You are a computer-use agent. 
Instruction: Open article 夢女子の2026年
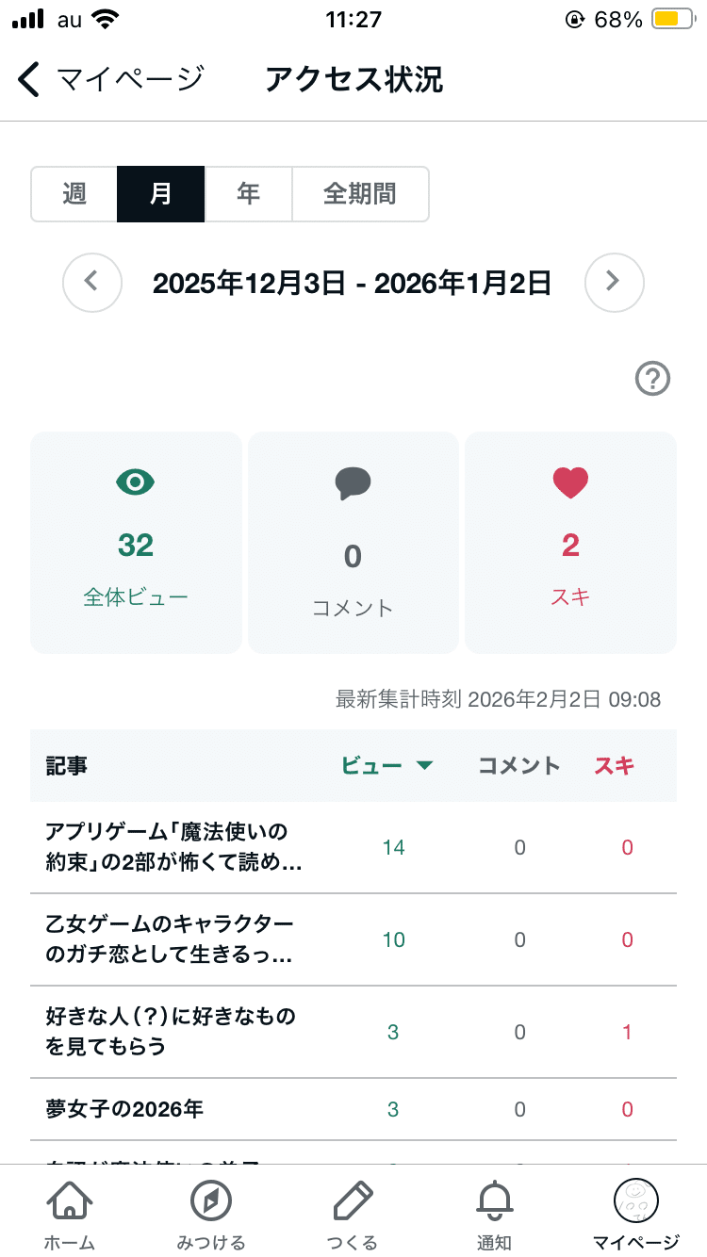pyautogui.click(x=124, y=1109)
